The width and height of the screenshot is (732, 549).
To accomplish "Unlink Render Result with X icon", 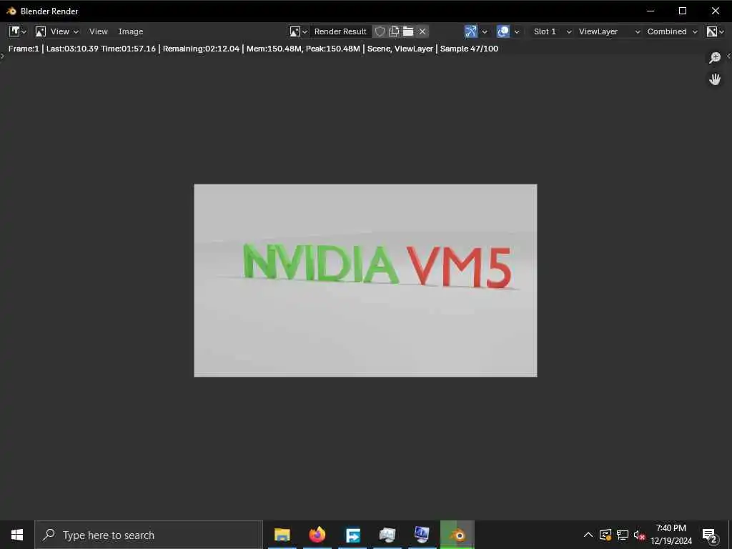I will (422, 31).
